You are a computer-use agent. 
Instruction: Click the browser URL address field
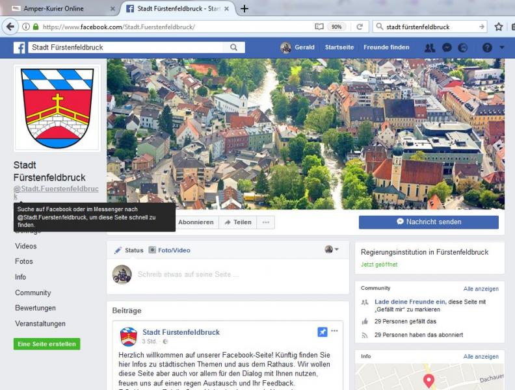click(x=178, y=27)
